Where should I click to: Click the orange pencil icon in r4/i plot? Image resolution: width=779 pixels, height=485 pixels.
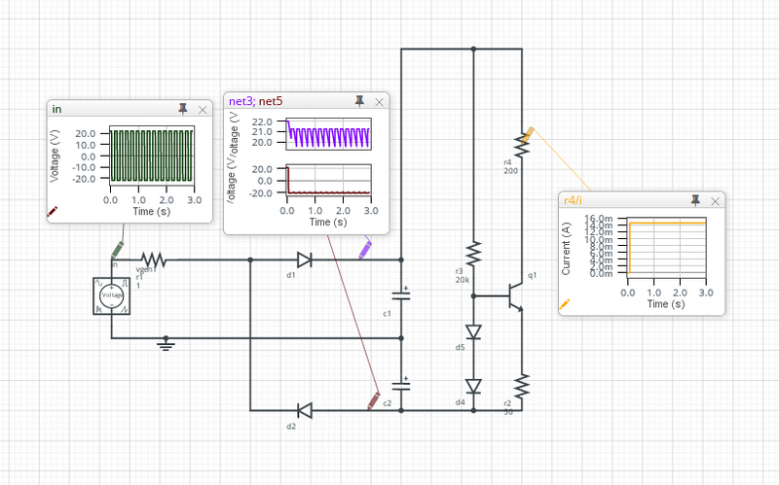pos(565,304)
